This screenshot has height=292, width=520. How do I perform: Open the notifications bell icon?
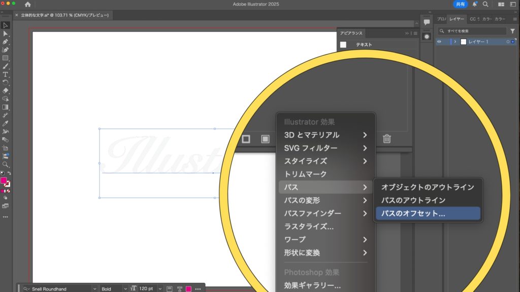pos(475,4)
